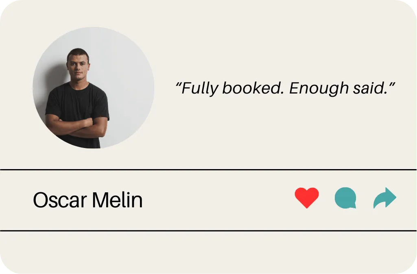Click the first name "Oscar"

(60, 200)
